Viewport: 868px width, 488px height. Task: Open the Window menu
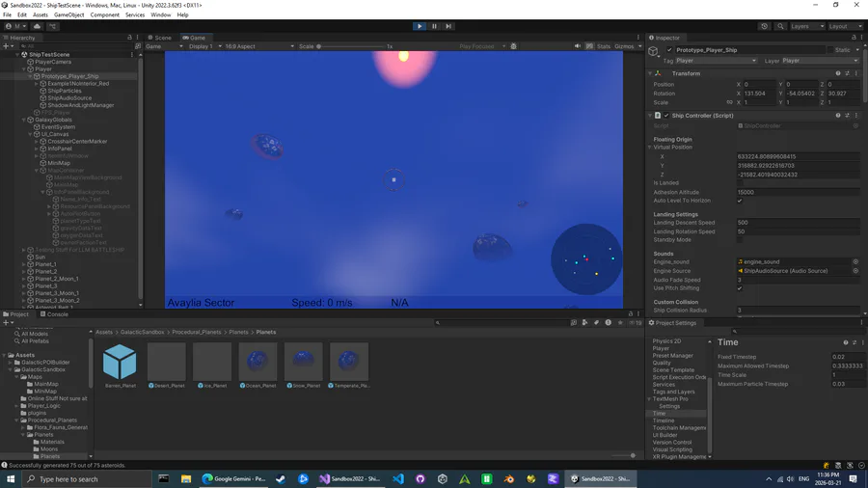(160, 14)
